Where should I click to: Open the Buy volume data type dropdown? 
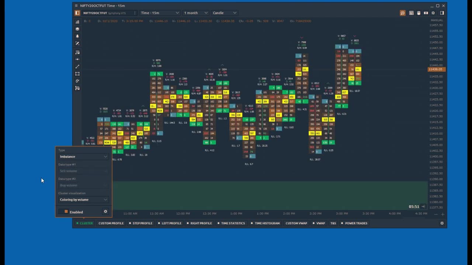(83, 185)
